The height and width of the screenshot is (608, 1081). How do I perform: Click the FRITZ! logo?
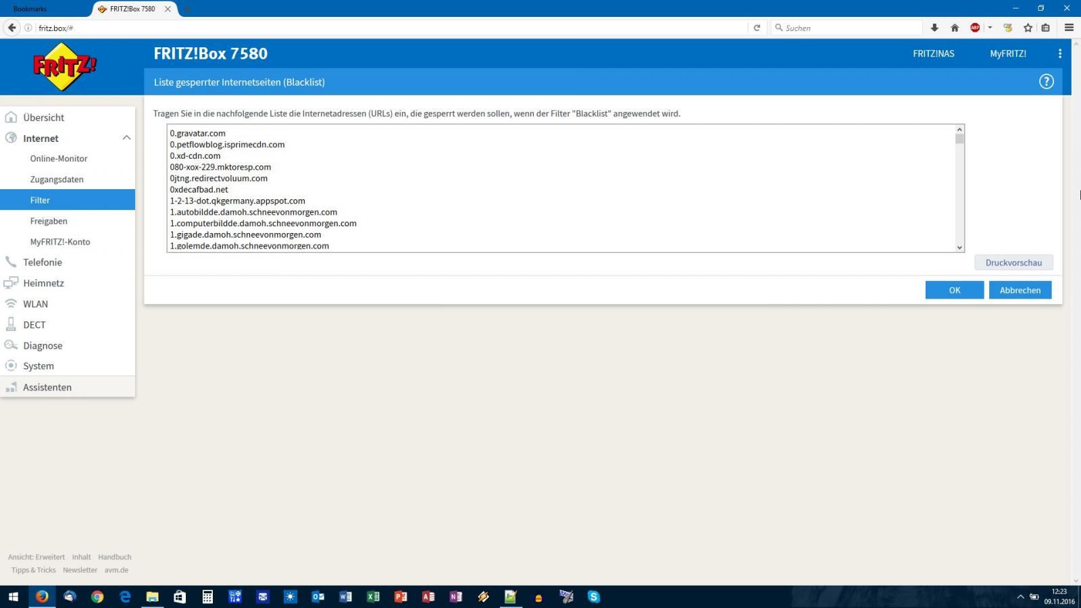[x=64, y=66]
